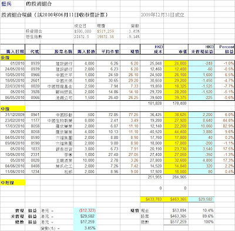
Task: Click average price cell 10.13
Action: pos(108,132)
